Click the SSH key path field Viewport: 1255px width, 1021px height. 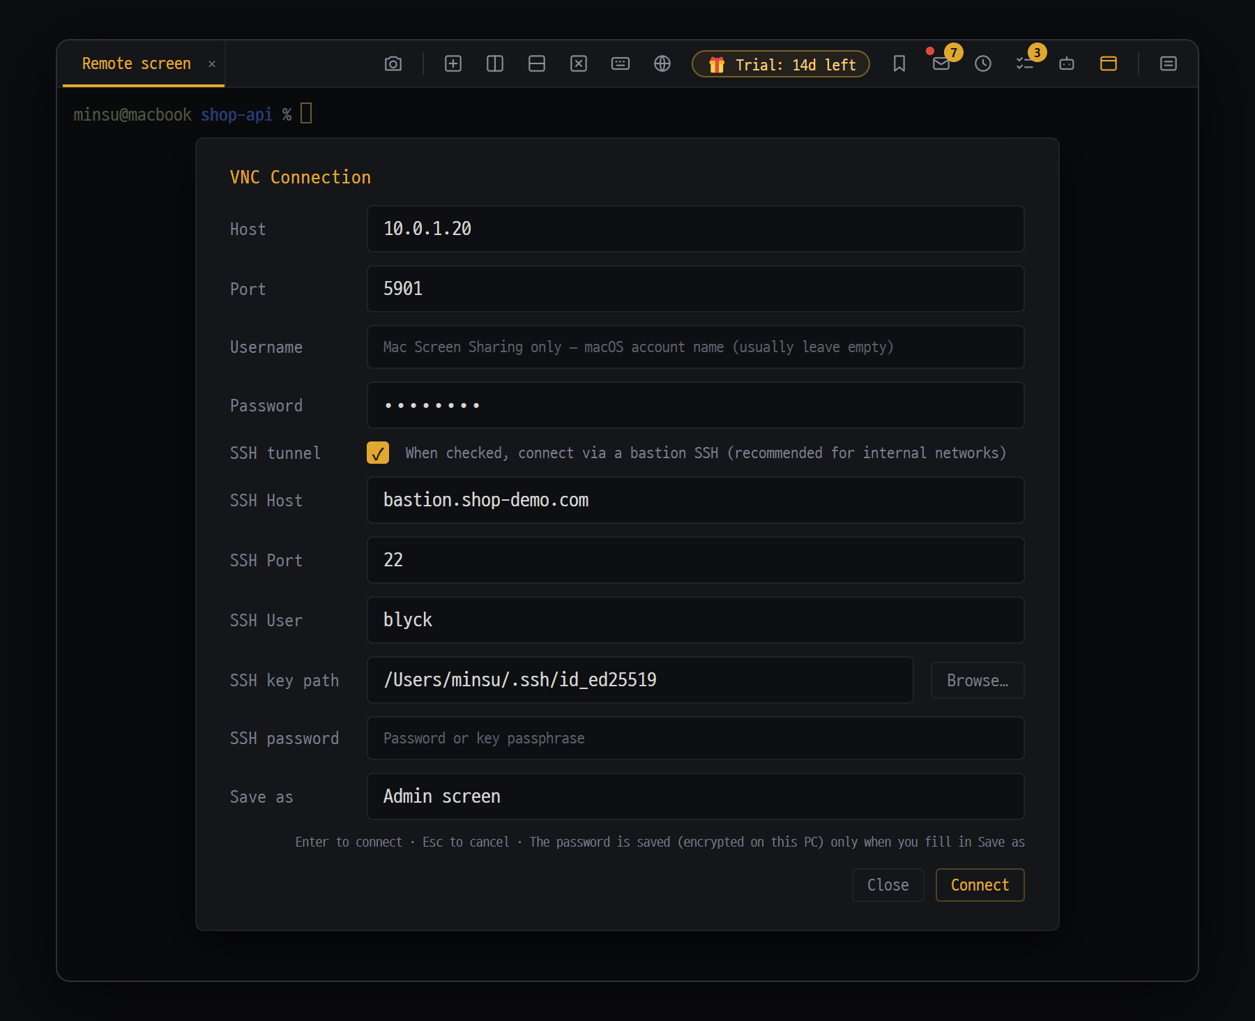point(640,680)
